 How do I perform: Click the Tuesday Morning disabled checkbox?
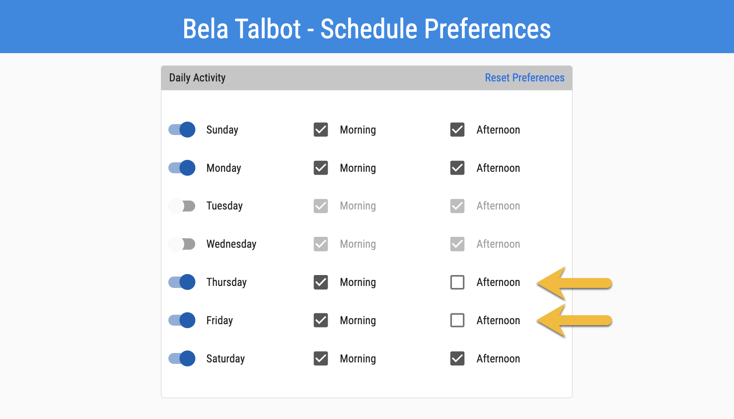(x=321, y=206)
